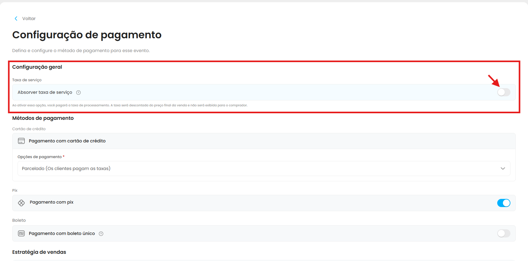Viewport: 528px width, 261px height.
Task: Select the text Pagamento com cartão de crédito
Action: tap(67, 141)
